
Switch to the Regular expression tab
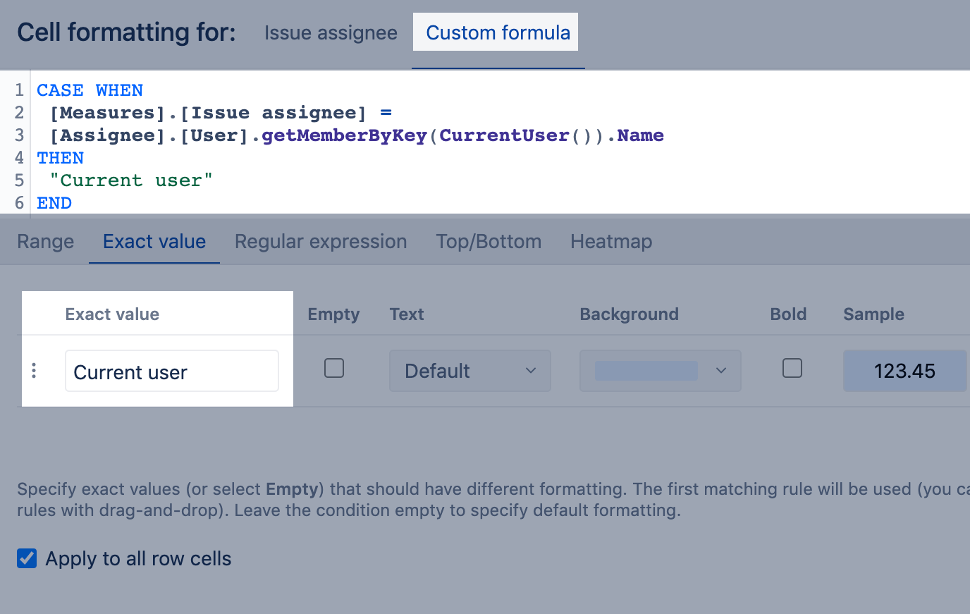coord(321,242)
